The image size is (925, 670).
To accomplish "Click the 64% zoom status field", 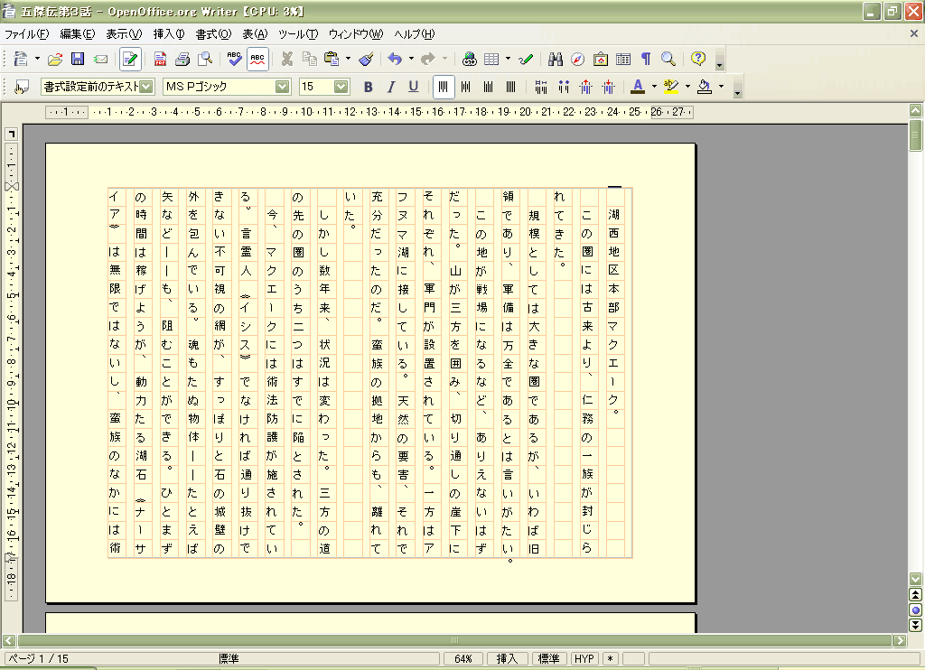I will click(x=463, y=659).
